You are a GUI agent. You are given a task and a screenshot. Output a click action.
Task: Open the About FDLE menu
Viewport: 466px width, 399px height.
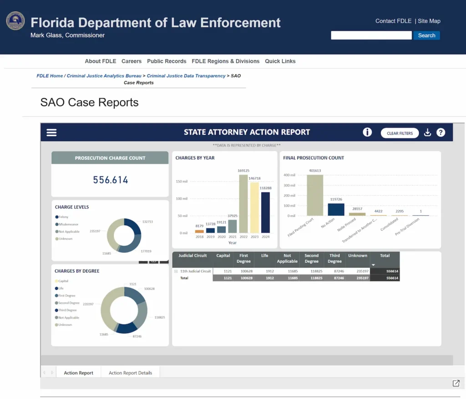point(101,61)
